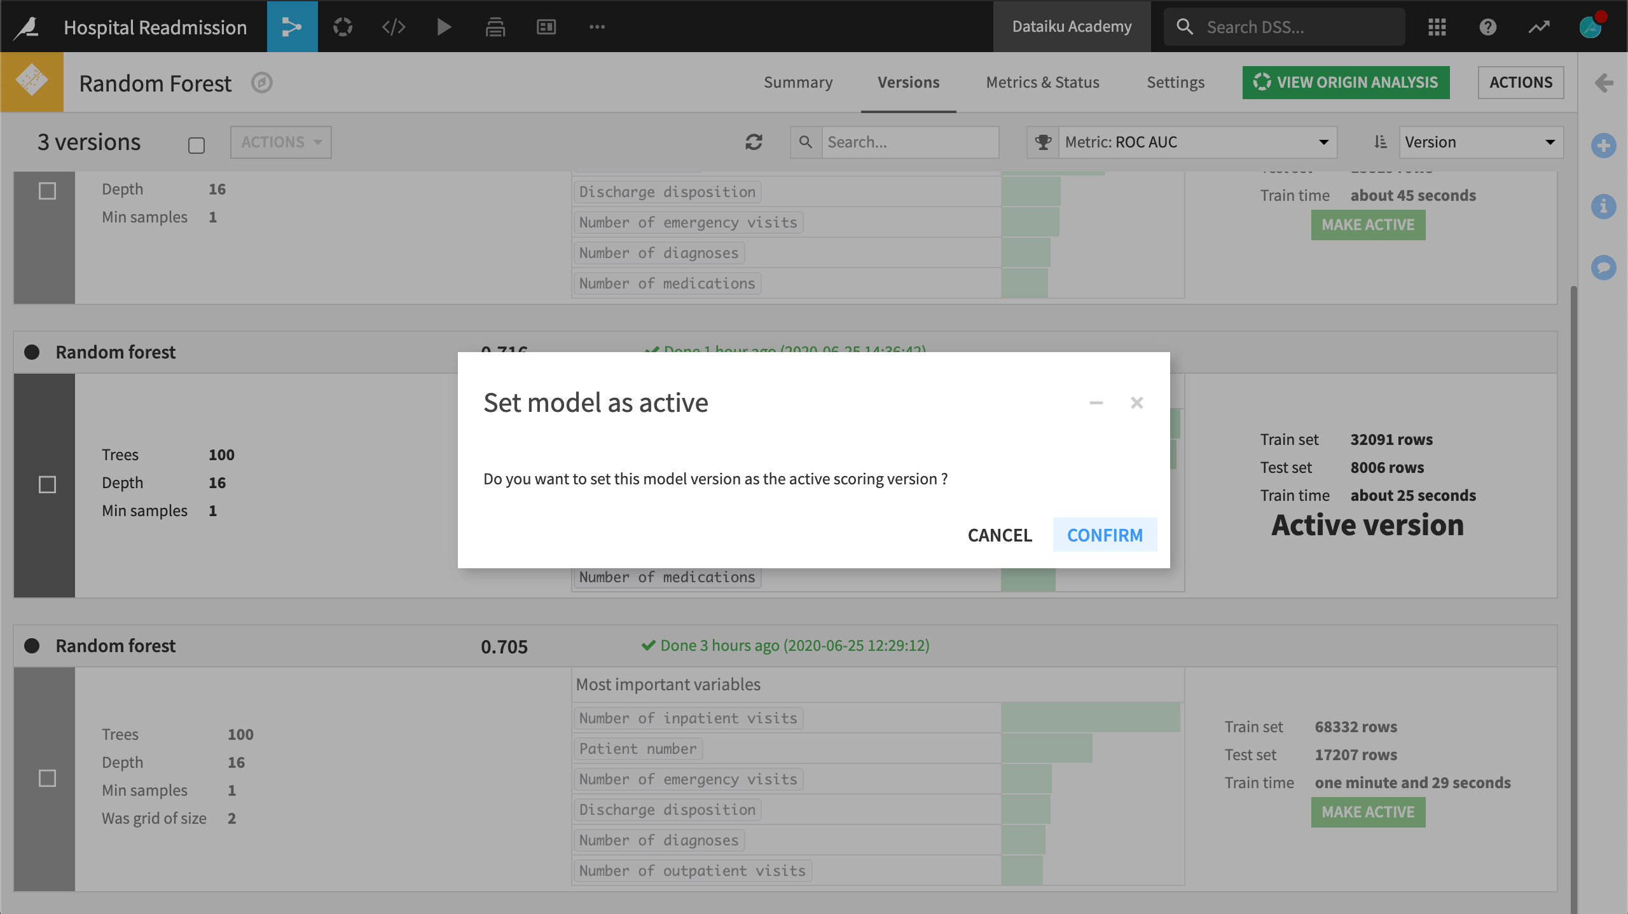Switch to the Settings tab

click(x=1176, y=82)
